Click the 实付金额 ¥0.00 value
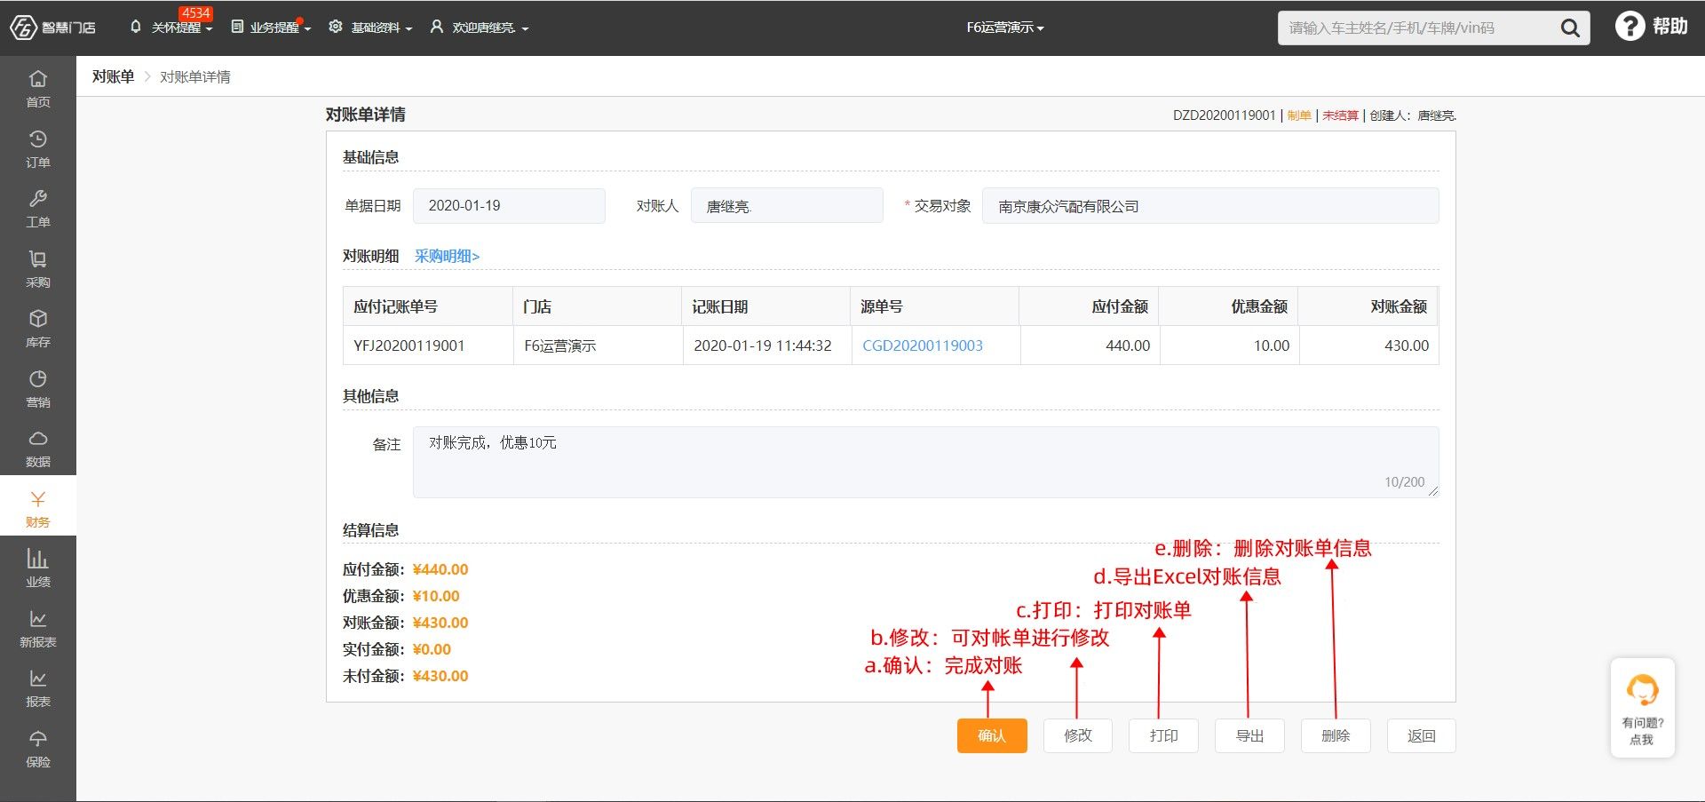This screenshot has width=1705, height=802. tap(432, 649)
